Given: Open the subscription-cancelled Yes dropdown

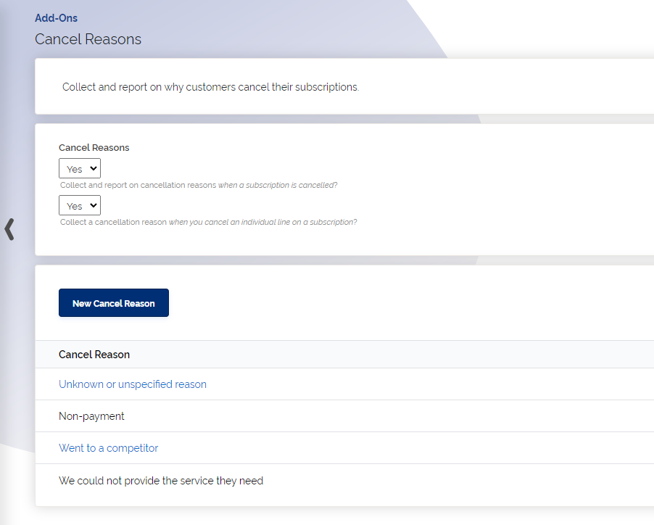Looking at the screenshot, I should [x=80, y=168].
